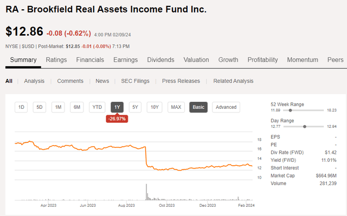Choose the 6M chart range
This screenshot has width=347, height=216.
point(77,107)
